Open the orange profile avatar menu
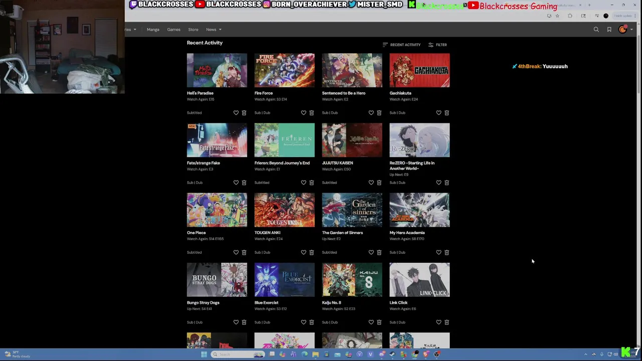The height and width of the screenshot is (361, 642). pos(622,30)
